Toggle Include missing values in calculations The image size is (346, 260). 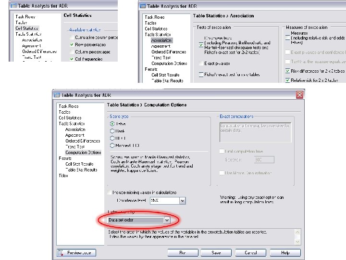point(110,193)
